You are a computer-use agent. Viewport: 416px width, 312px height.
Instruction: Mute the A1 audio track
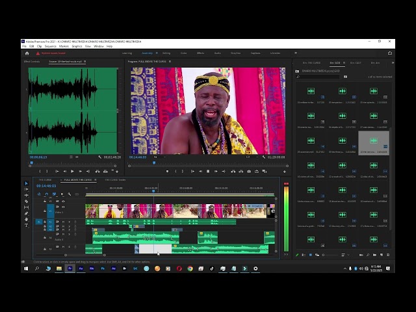point(64,222)
